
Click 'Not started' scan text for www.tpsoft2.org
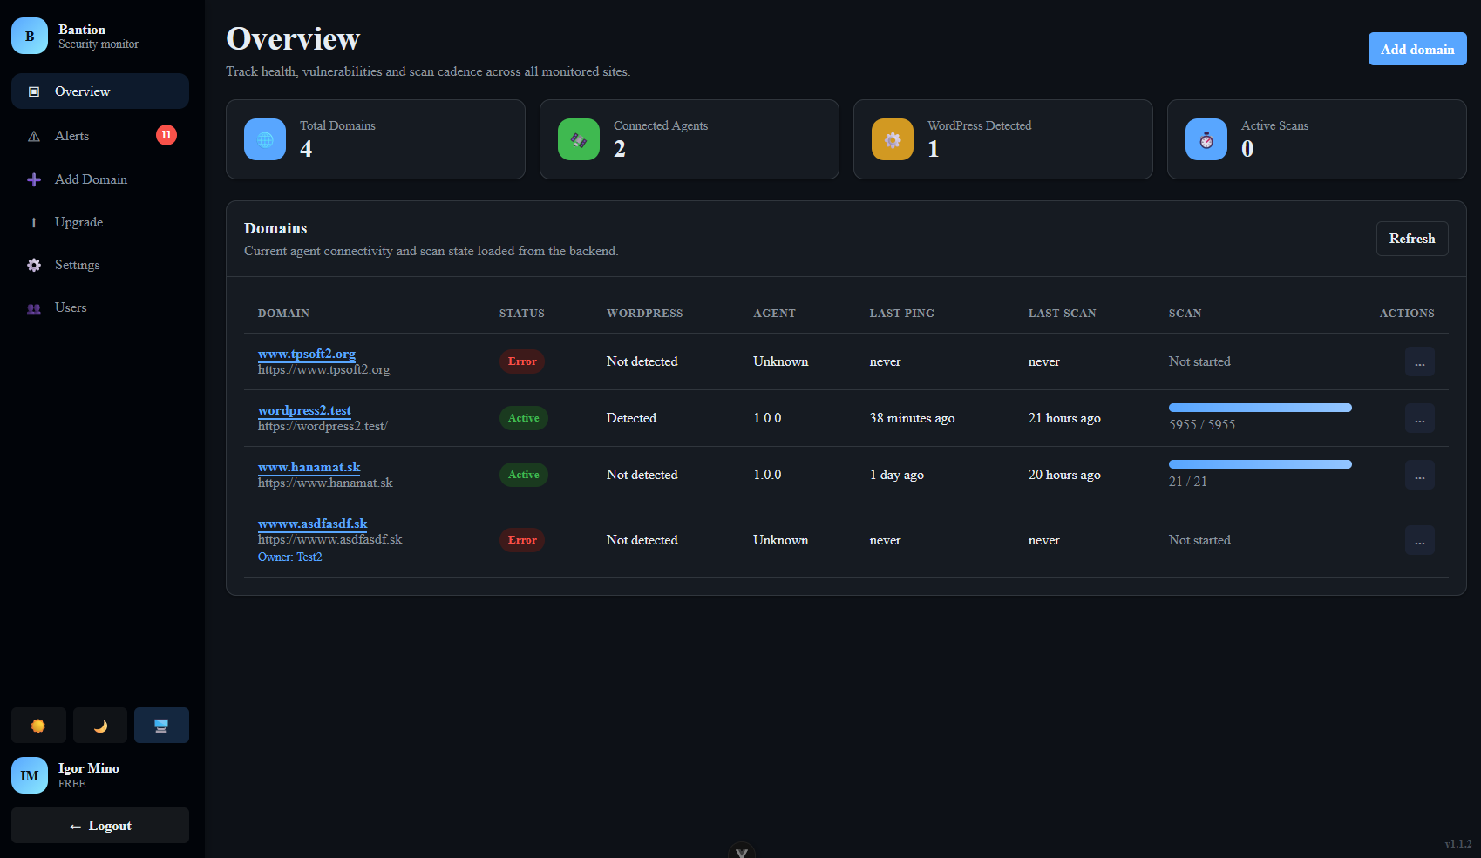point(1199,361)
